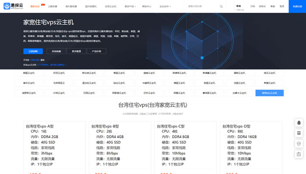This screenshot has height=174, width=306.
Task: Open the 帮助中心 navigation item
Action: (146, 7)
